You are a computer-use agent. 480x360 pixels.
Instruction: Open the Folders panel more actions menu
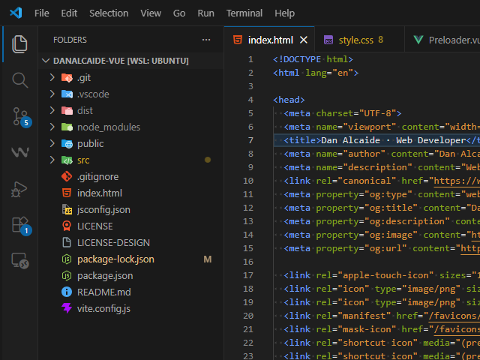206,40
